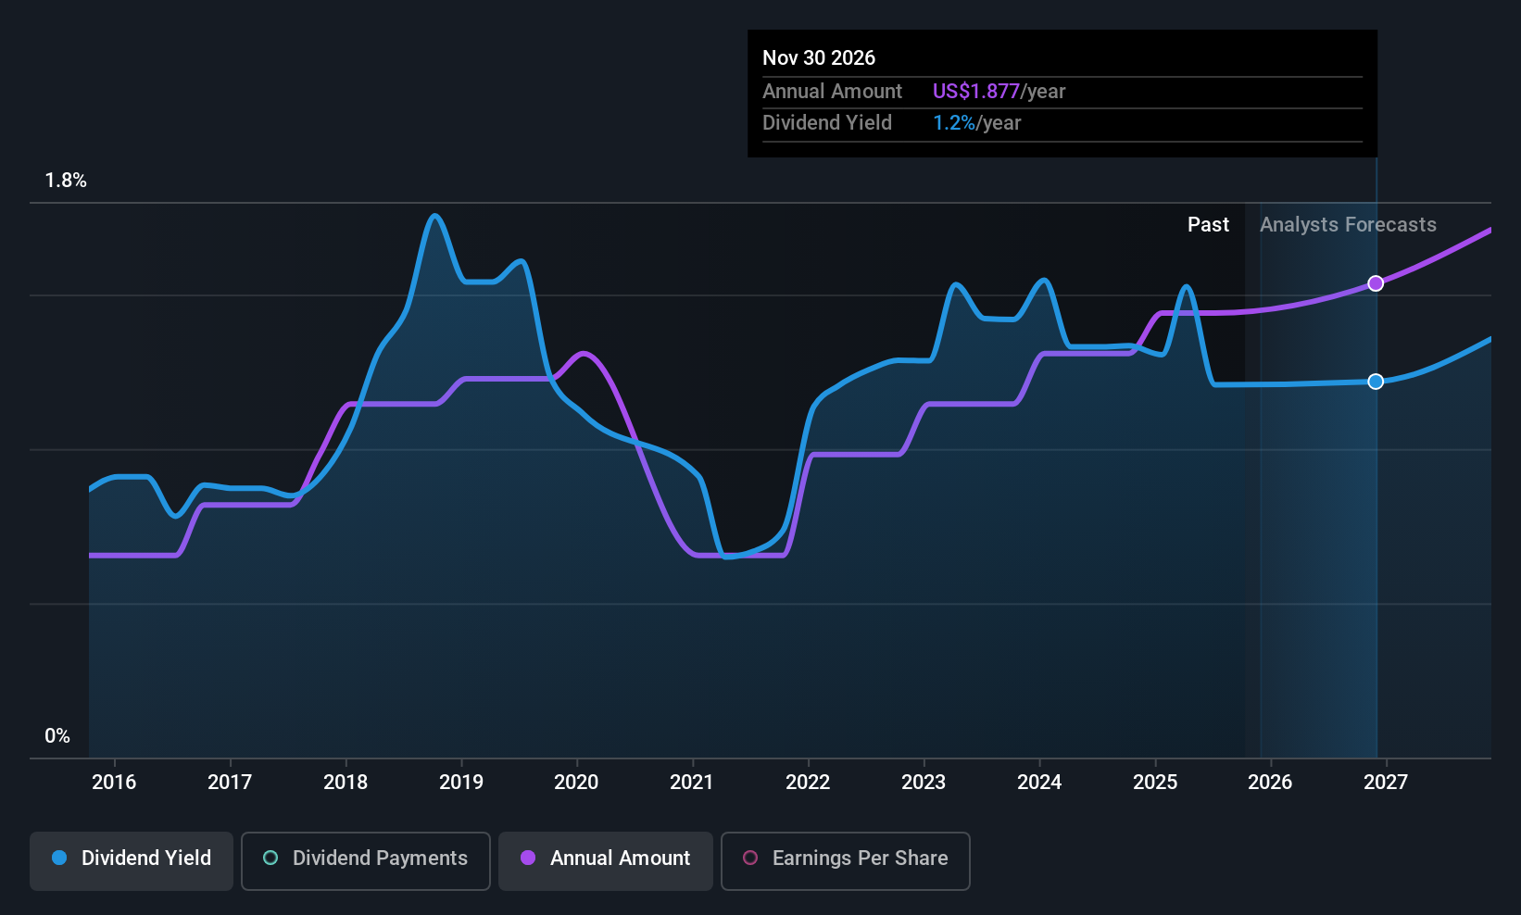Screen dimensions: 1521x915
Task: Toggle the Earnings Per Share series
Action: coord(846,861)
